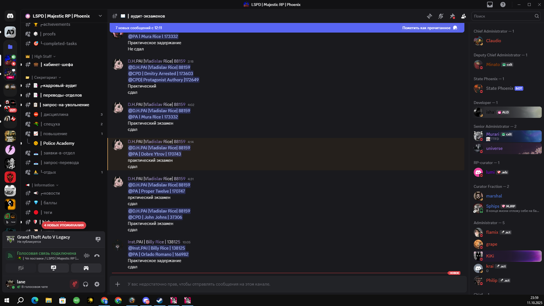Open the кадровый-аудит channel

pos(60,86)
